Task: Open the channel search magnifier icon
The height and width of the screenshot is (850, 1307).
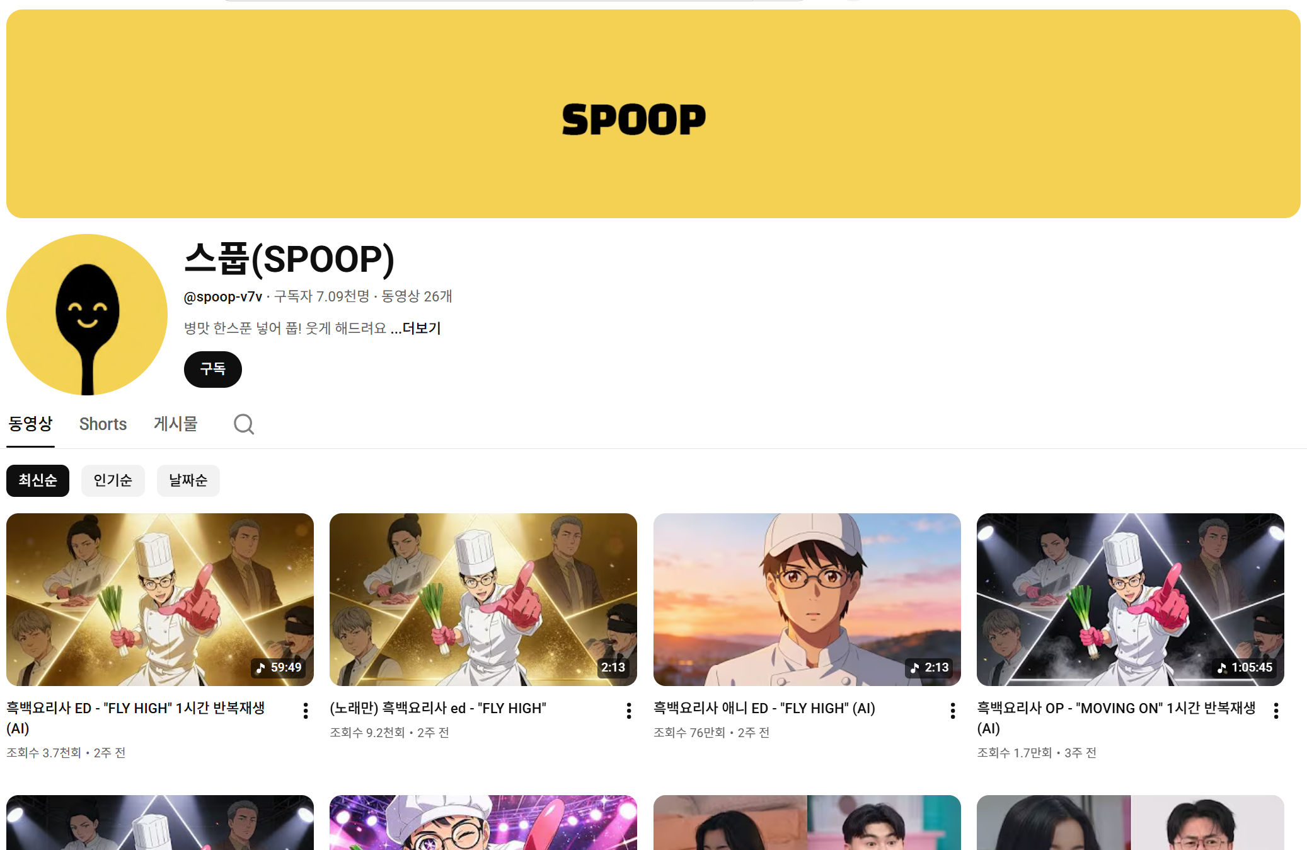Action: pyautogui.click(x=244, y=424)
